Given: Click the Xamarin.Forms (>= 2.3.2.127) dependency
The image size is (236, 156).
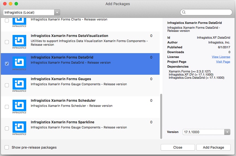Looking at the screenshot, I should click(x=190, y=71).
